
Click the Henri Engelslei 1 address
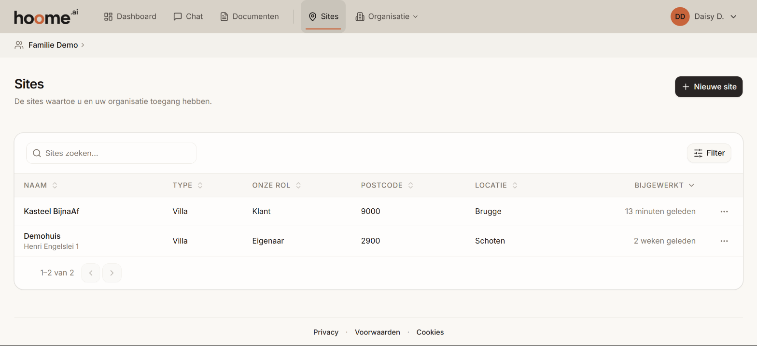click(51, 246)
